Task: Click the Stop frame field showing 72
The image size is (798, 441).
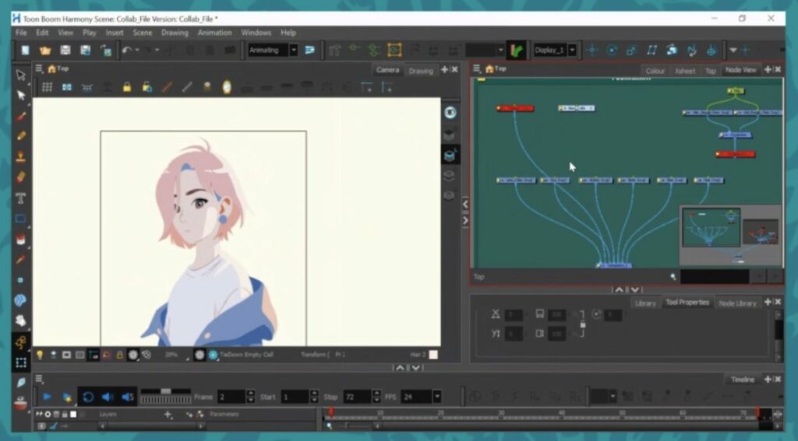Action: tap(356, 397)
